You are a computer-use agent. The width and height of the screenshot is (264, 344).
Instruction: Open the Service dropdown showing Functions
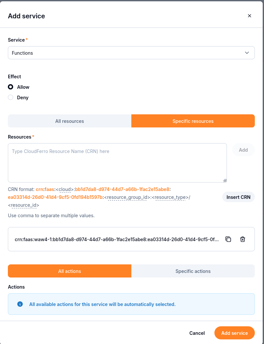(131, 53)
